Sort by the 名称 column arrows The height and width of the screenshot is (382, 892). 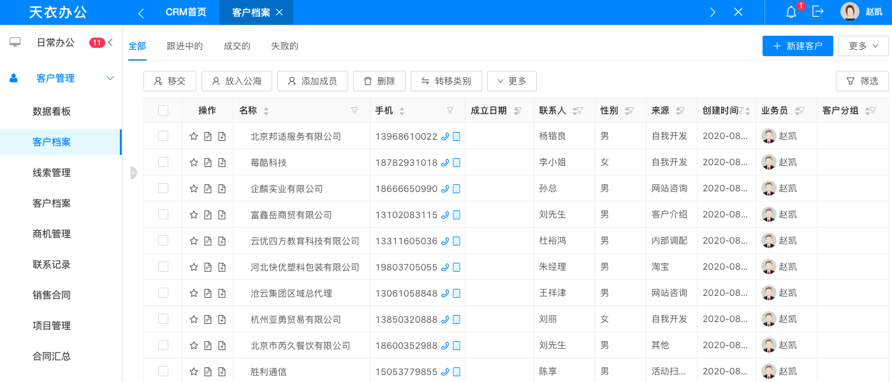(267, 111)
